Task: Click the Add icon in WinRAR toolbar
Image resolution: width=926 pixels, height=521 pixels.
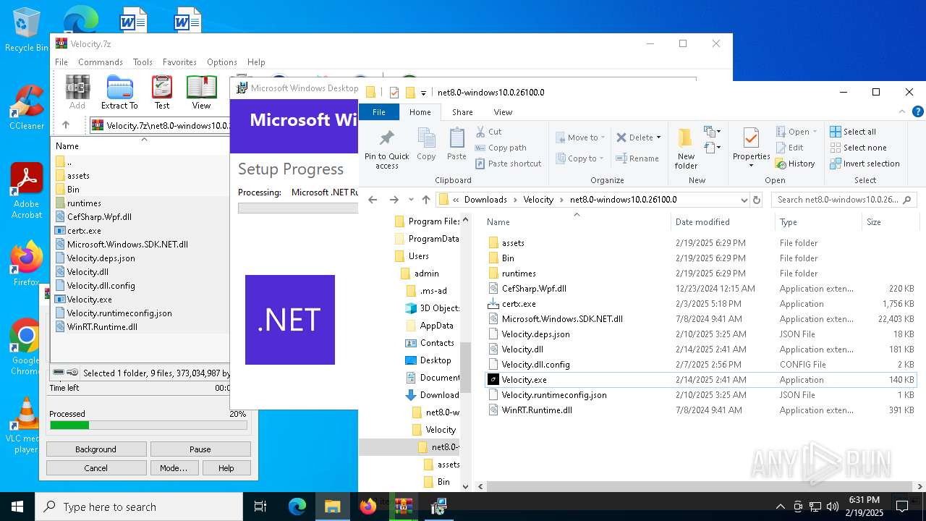Action: tap(77, 92)
